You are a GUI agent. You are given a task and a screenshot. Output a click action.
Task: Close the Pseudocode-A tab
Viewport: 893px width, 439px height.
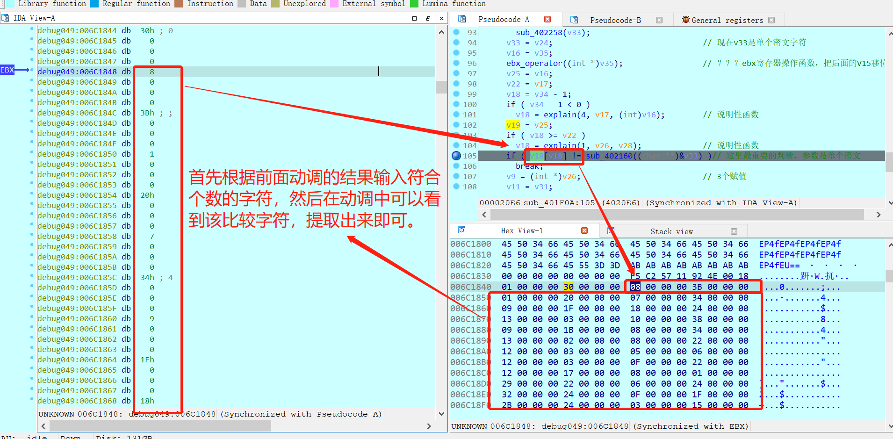click(547, 19)
